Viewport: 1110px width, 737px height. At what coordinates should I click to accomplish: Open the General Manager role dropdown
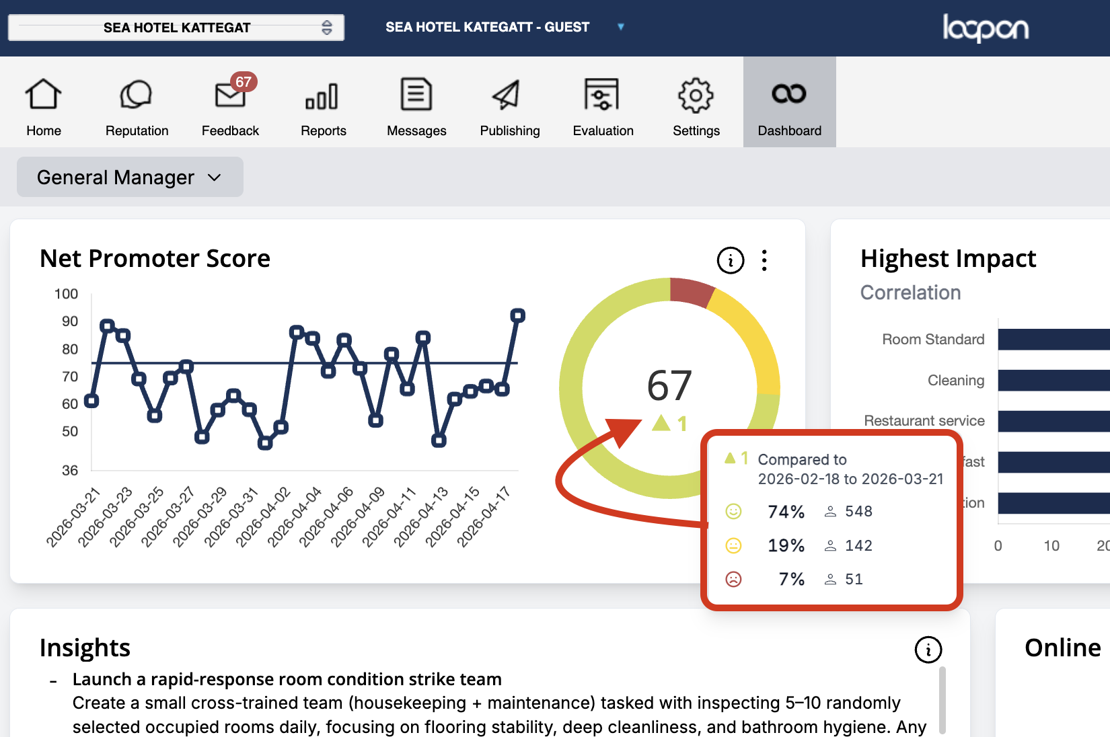click(x=130, y=177)
